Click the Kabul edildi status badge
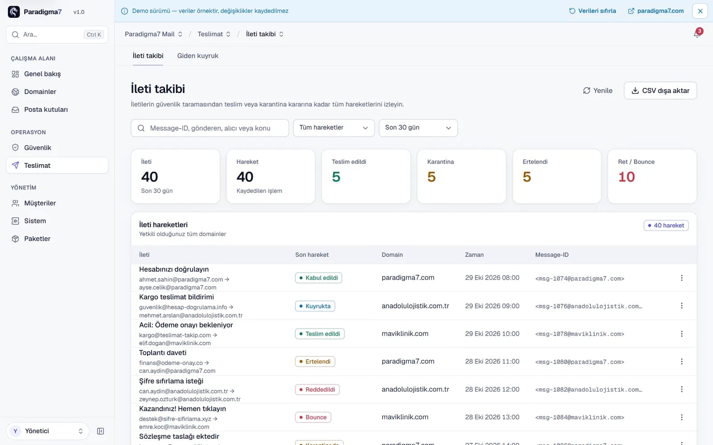 click(319, 278)
